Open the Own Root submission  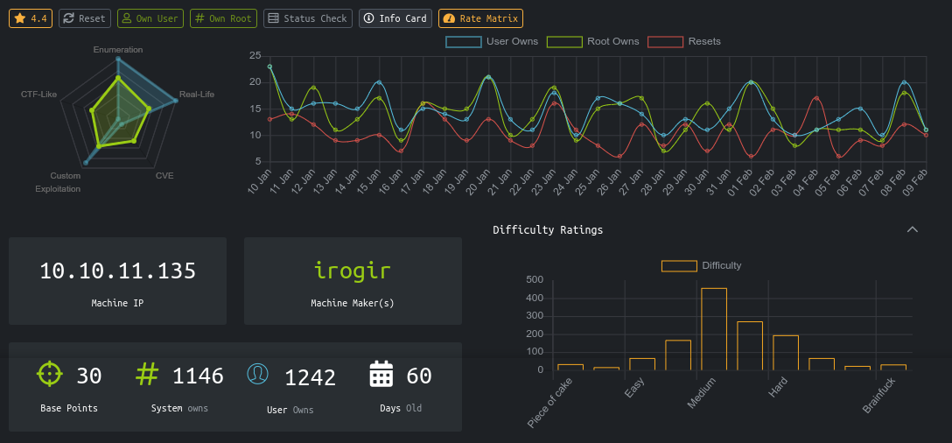[223, 18]
